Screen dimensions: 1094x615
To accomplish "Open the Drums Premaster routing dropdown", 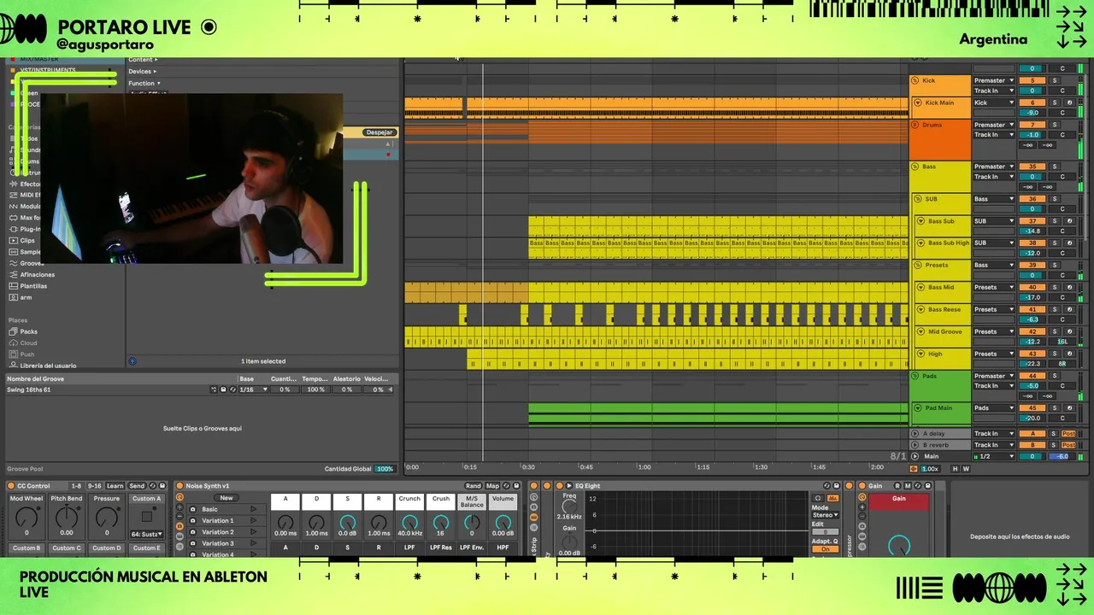I will point(993,125).
